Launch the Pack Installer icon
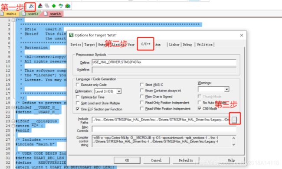 coord(68,6)
